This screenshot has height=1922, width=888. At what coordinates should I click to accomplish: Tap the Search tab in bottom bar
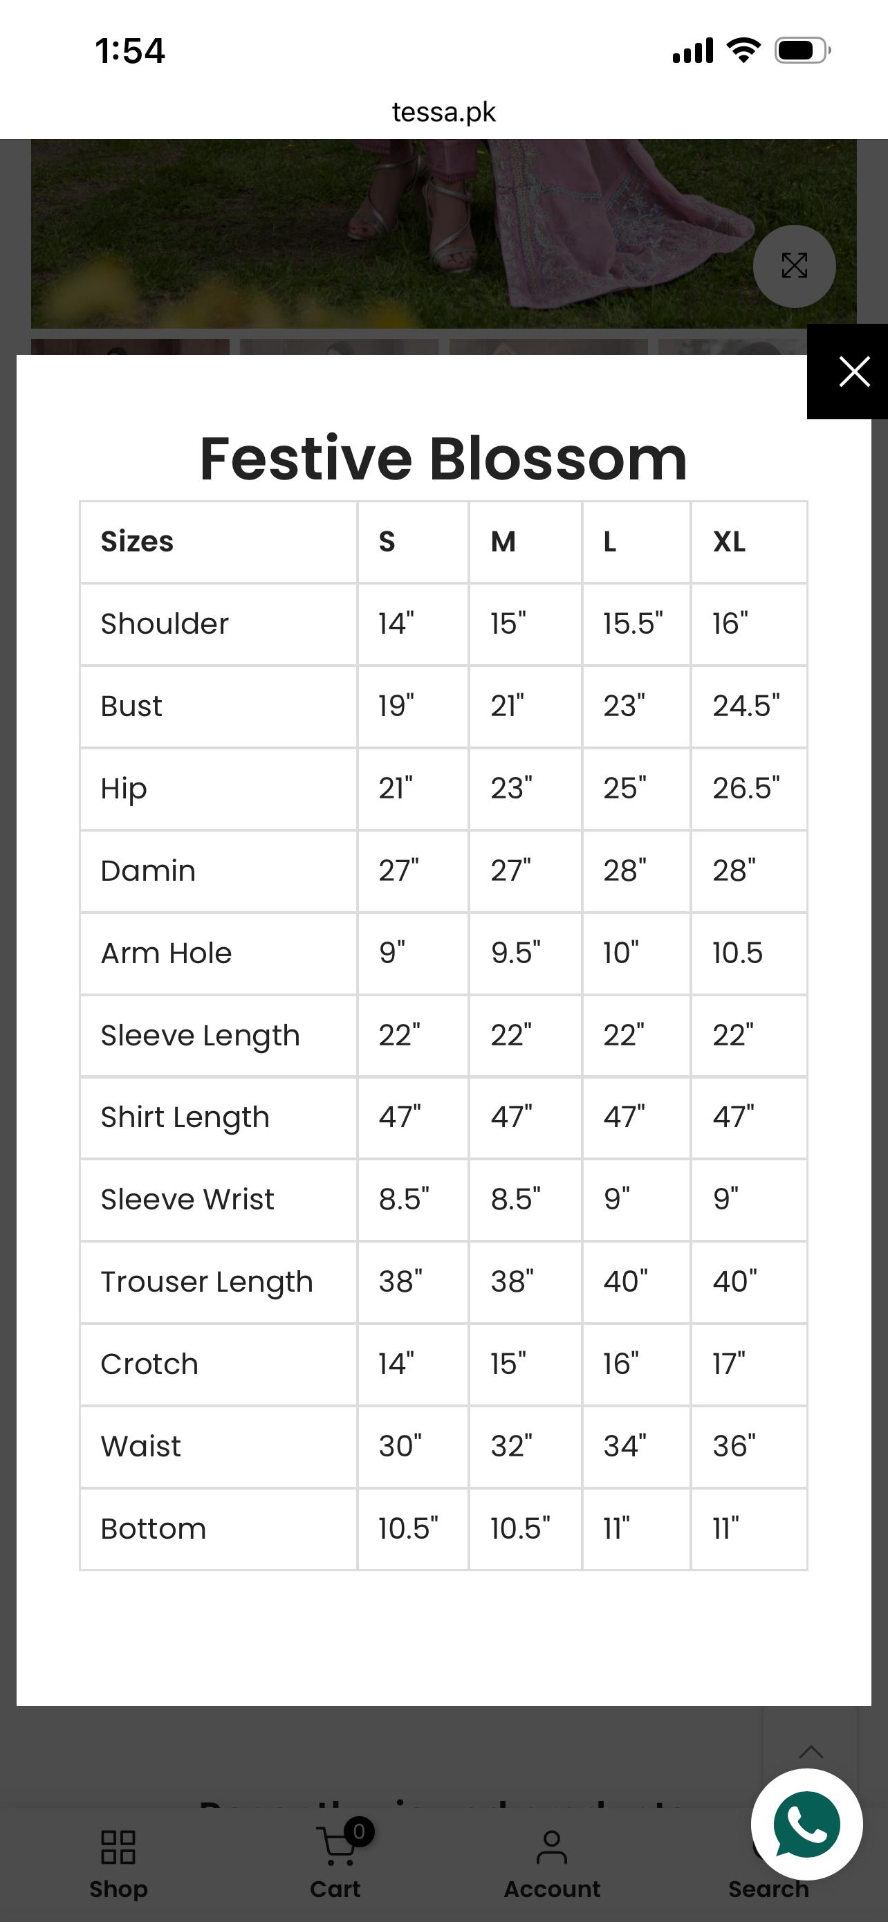[x=768, y=1889]
